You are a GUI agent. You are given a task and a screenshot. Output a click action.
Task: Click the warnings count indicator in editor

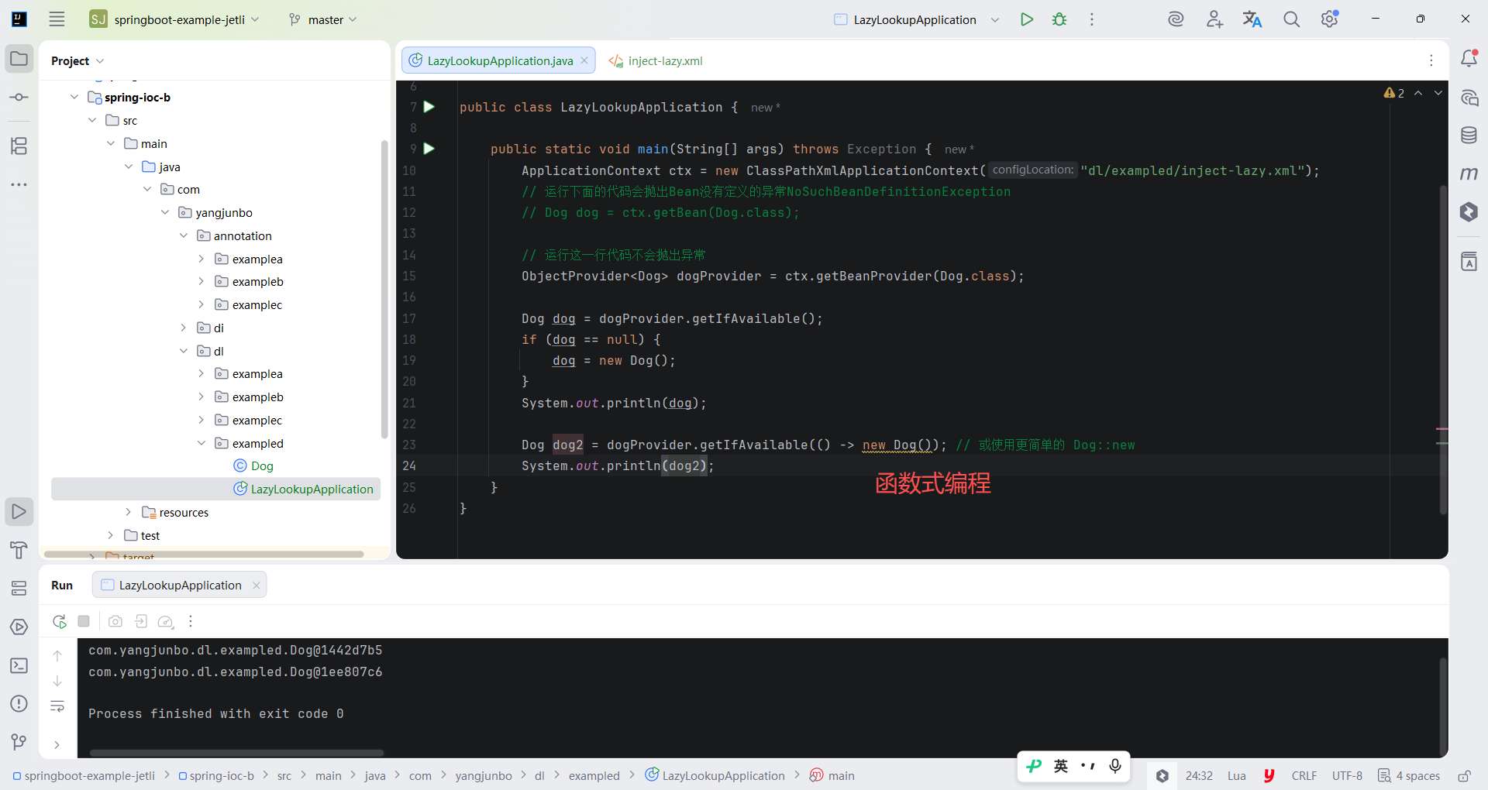[x=1394, y=93]
